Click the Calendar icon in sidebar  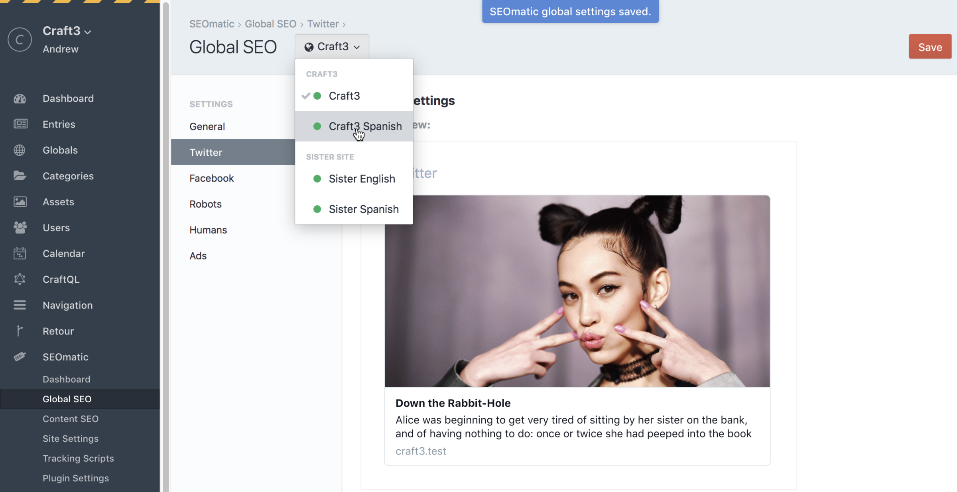click(20, 253)
